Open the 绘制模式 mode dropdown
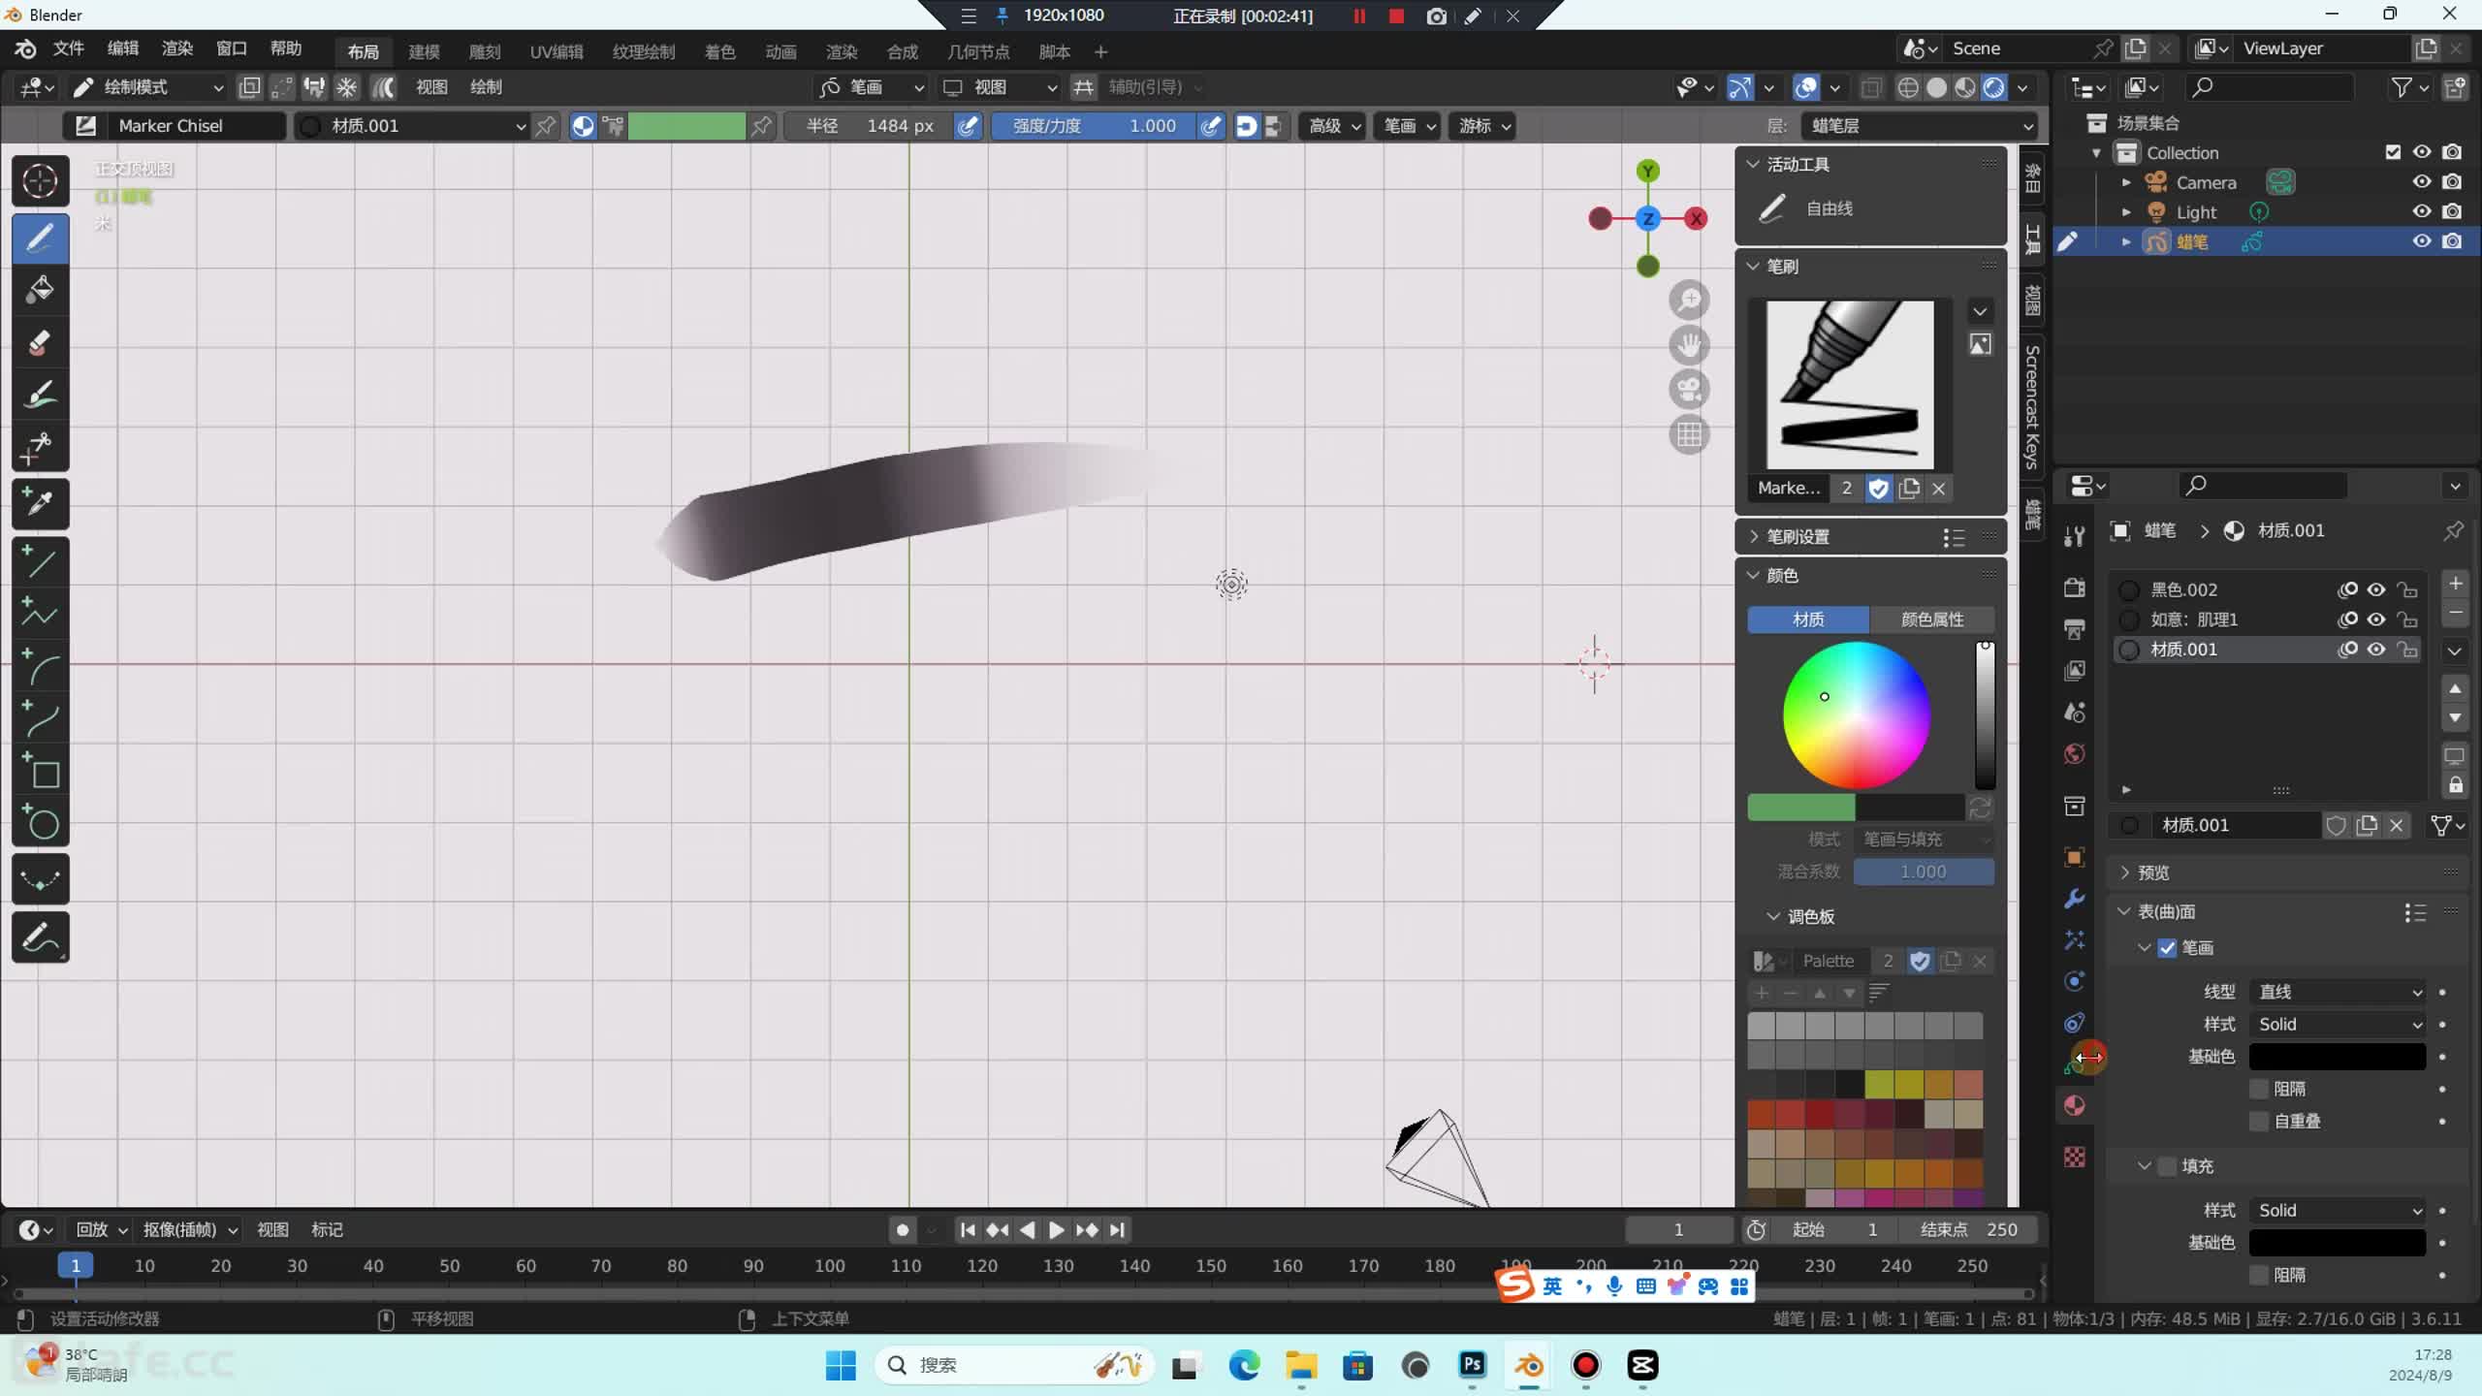The width and height of the screenshot is (2482, 1396). point(148,87)
